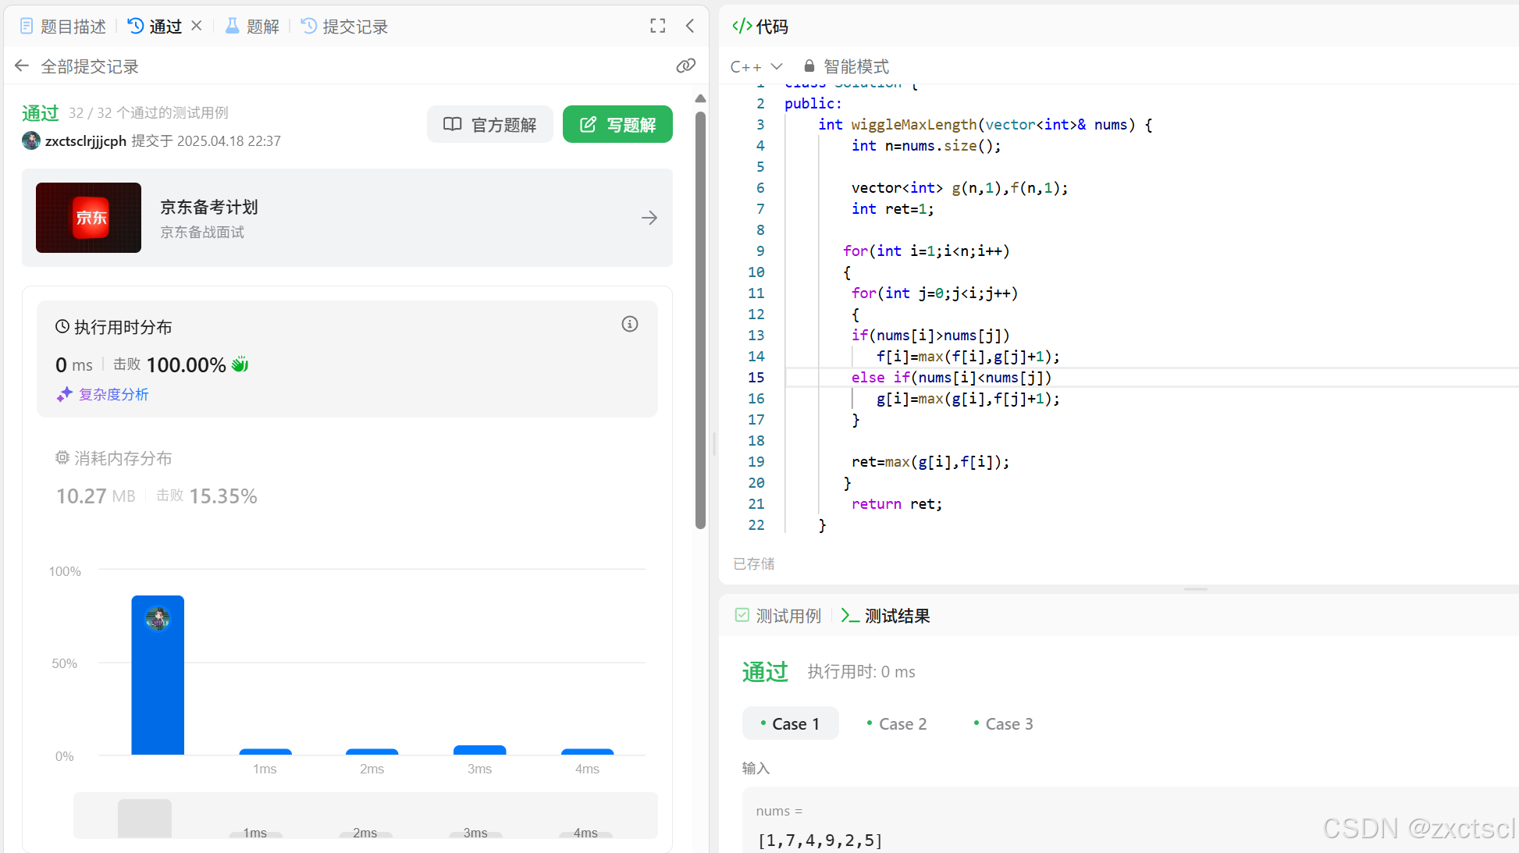Screen dimensions: 1519x853
Task: Click the zxctsclrjjjcph user avatar
Action: pos(31,140)
